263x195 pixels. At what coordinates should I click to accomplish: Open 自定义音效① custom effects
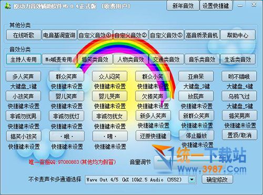pos(95,35)
